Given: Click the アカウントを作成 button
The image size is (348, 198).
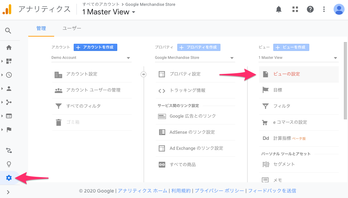Looking at the screenshot, I should click(x=95, y=48).
